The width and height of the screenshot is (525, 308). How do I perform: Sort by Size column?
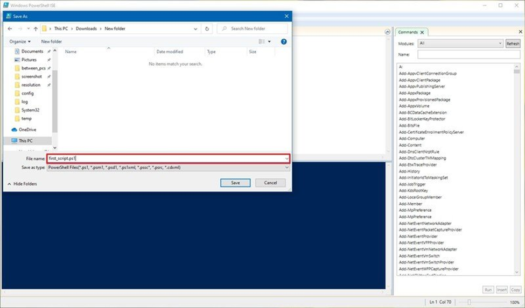point(253,52)
